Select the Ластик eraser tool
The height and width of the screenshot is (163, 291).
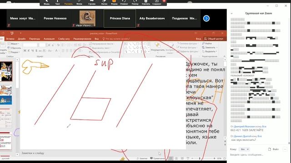click(104, 2)
